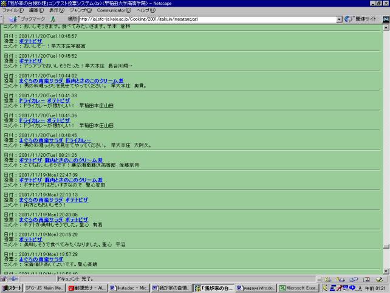Screen dimensions: 390x293
Task: Open the ヘルプ menu
Action: point(146,10)
